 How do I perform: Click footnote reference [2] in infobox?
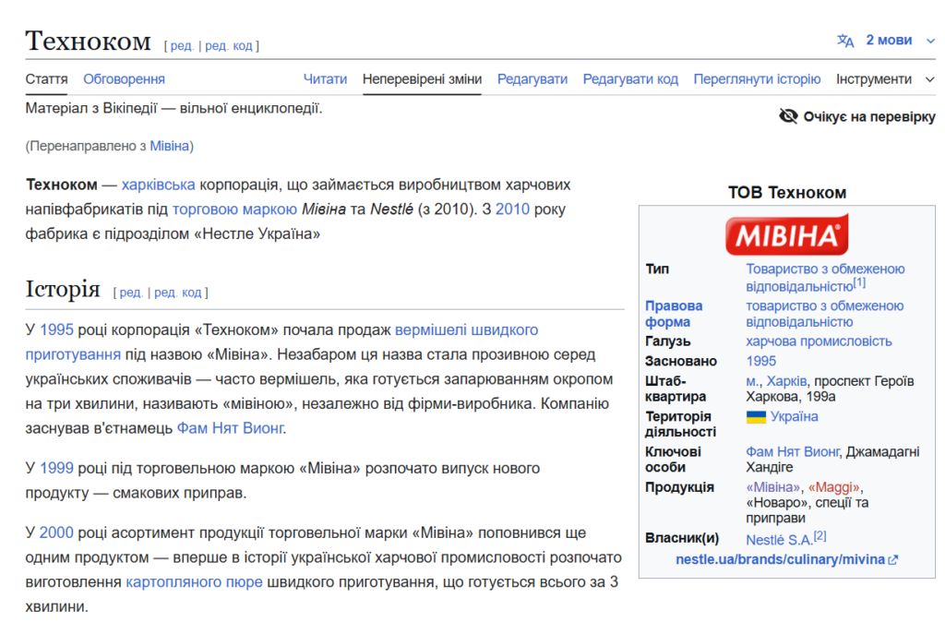click(x=819, y=535)
